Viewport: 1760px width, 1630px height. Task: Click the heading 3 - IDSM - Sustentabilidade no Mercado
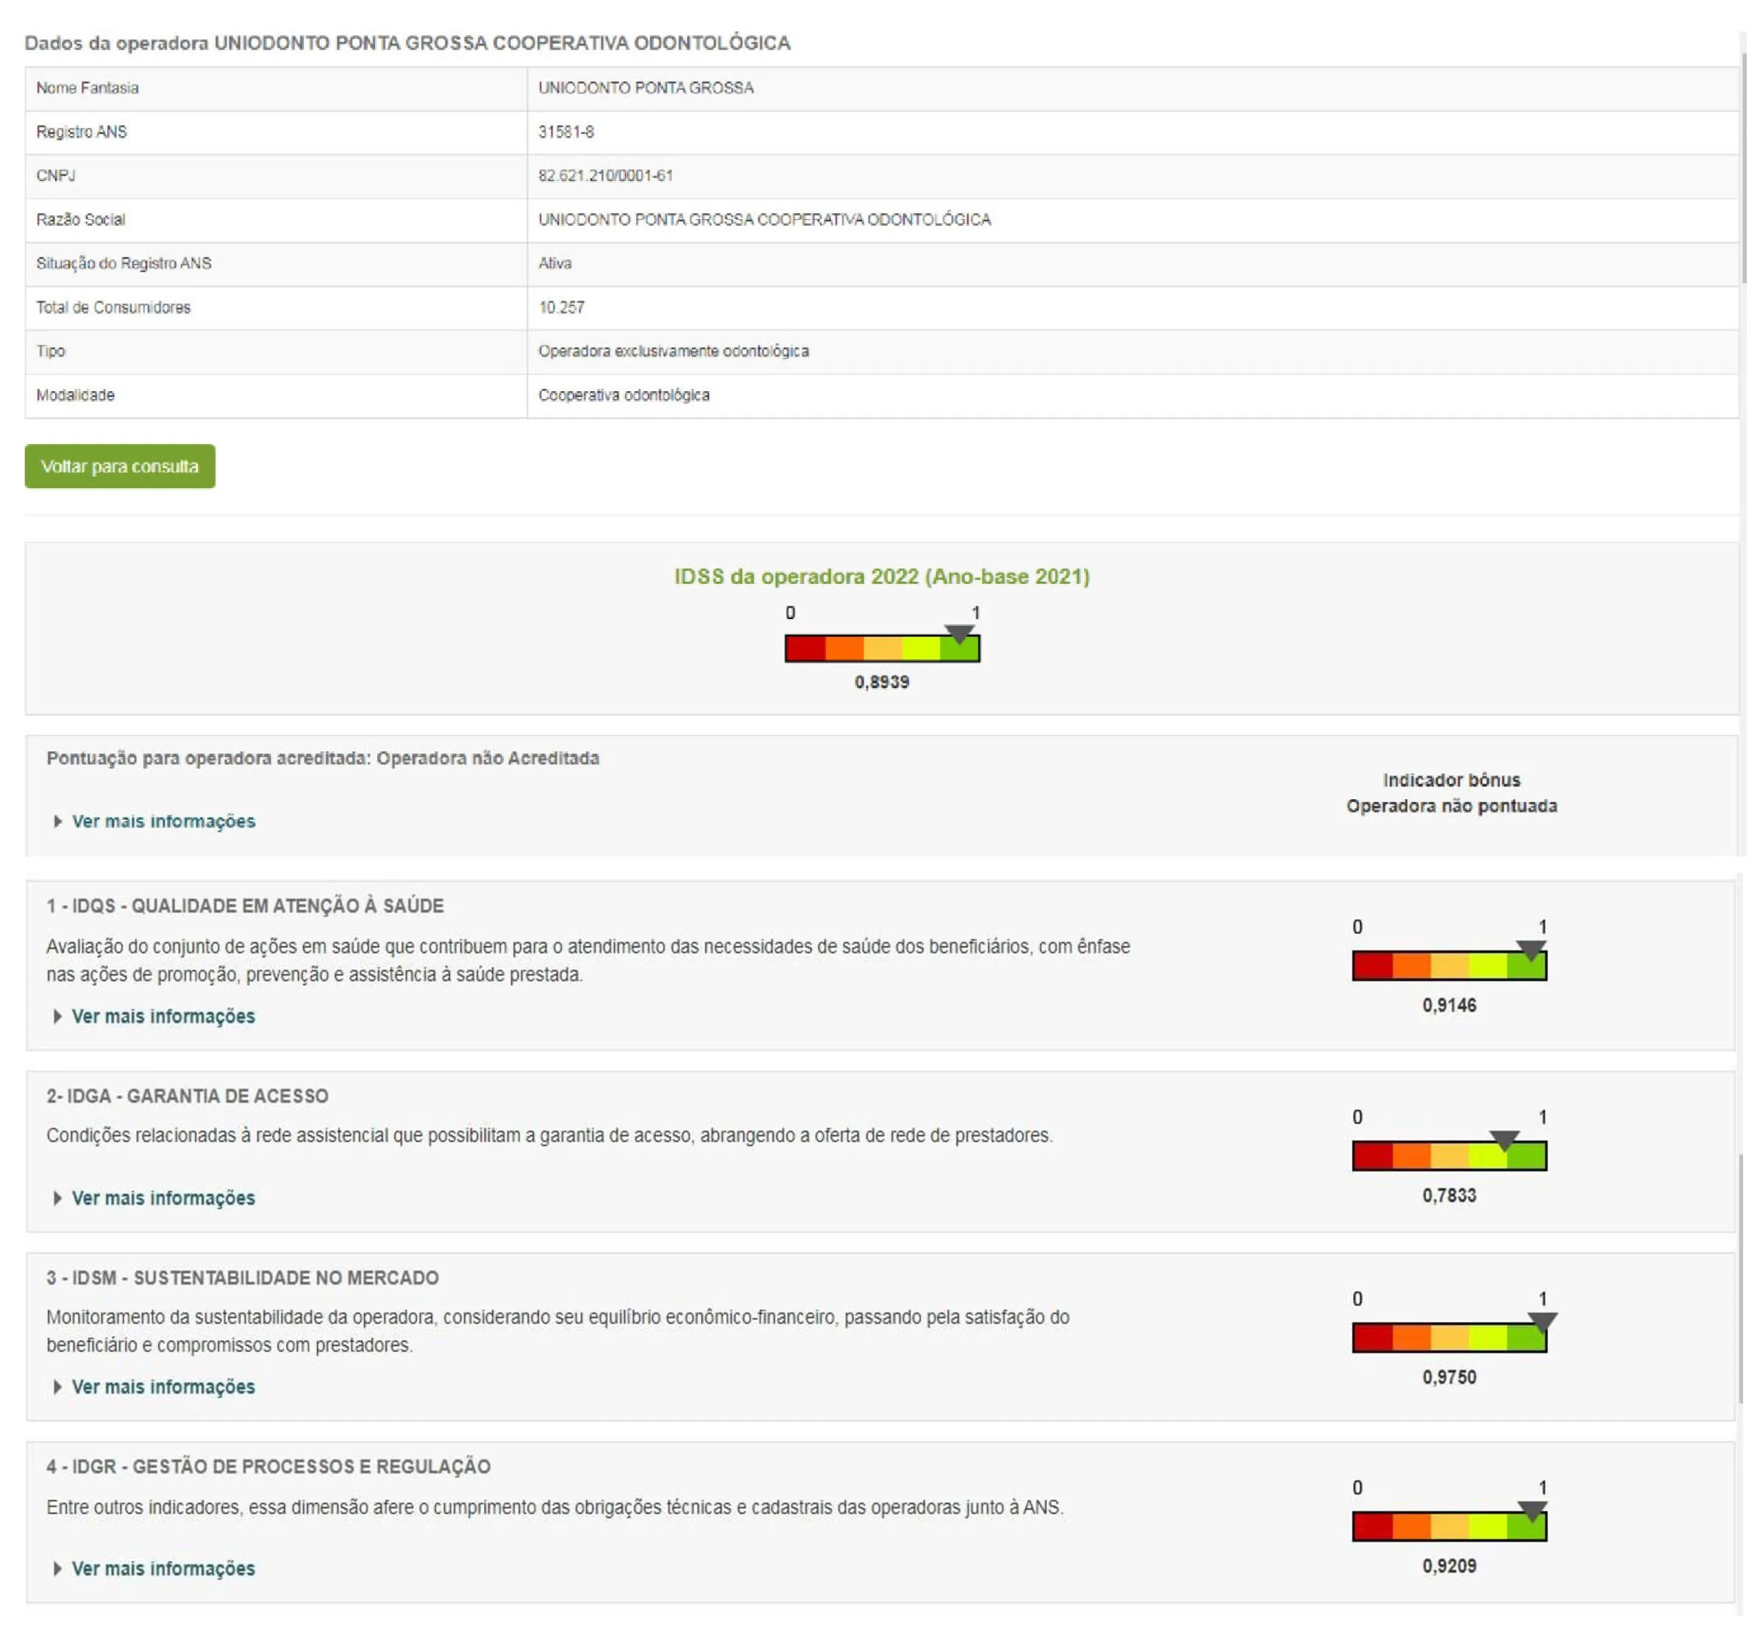[243, 1278]
